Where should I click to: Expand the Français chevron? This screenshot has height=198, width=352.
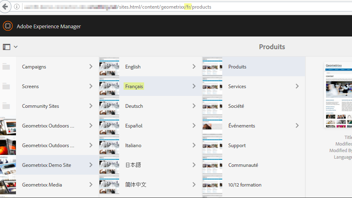pyautogui.click(x=194, y=86)
